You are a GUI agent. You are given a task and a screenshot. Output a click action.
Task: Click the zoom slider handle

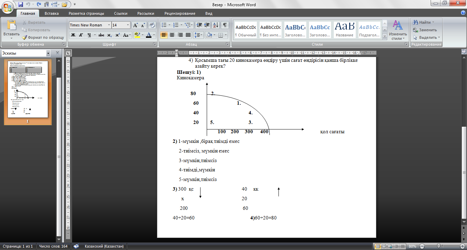click(438, 246)
